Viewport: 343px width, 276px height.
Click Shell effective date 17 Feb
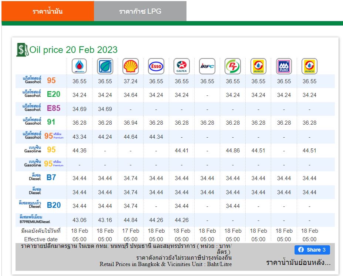pos(131,231)
